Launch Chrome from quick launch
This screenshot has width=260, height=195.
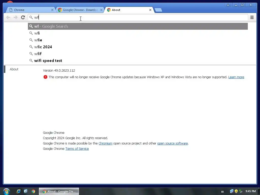33,191
